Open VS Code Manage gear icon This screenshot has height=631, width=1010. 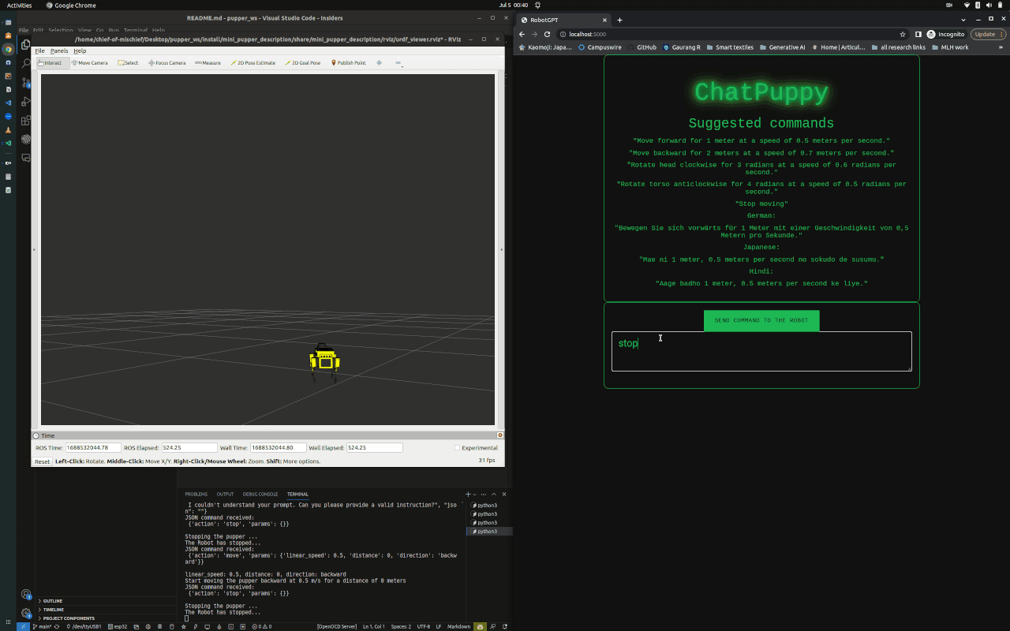pos(26,614)
